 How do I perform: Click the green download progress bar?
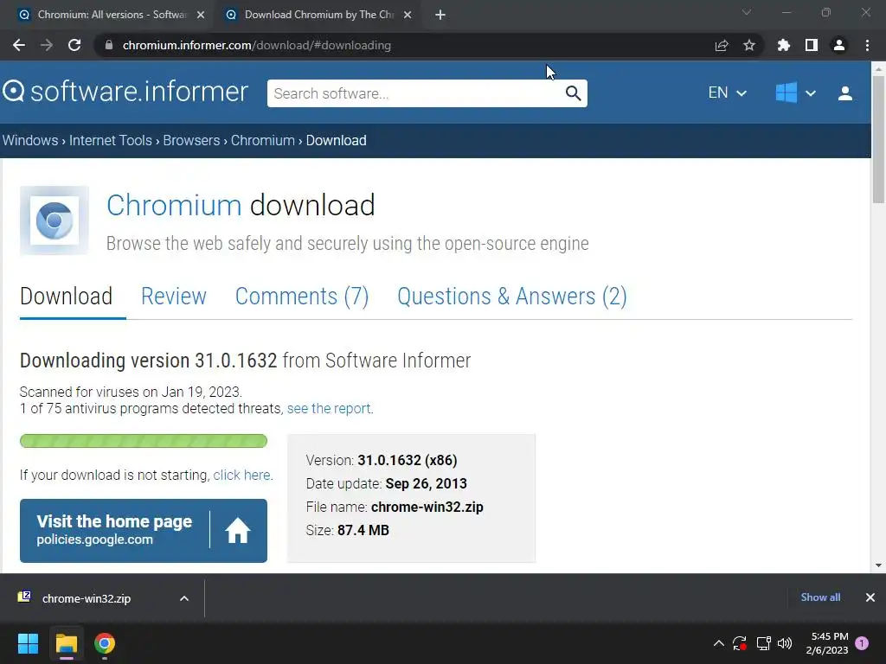tap(144, 441)
